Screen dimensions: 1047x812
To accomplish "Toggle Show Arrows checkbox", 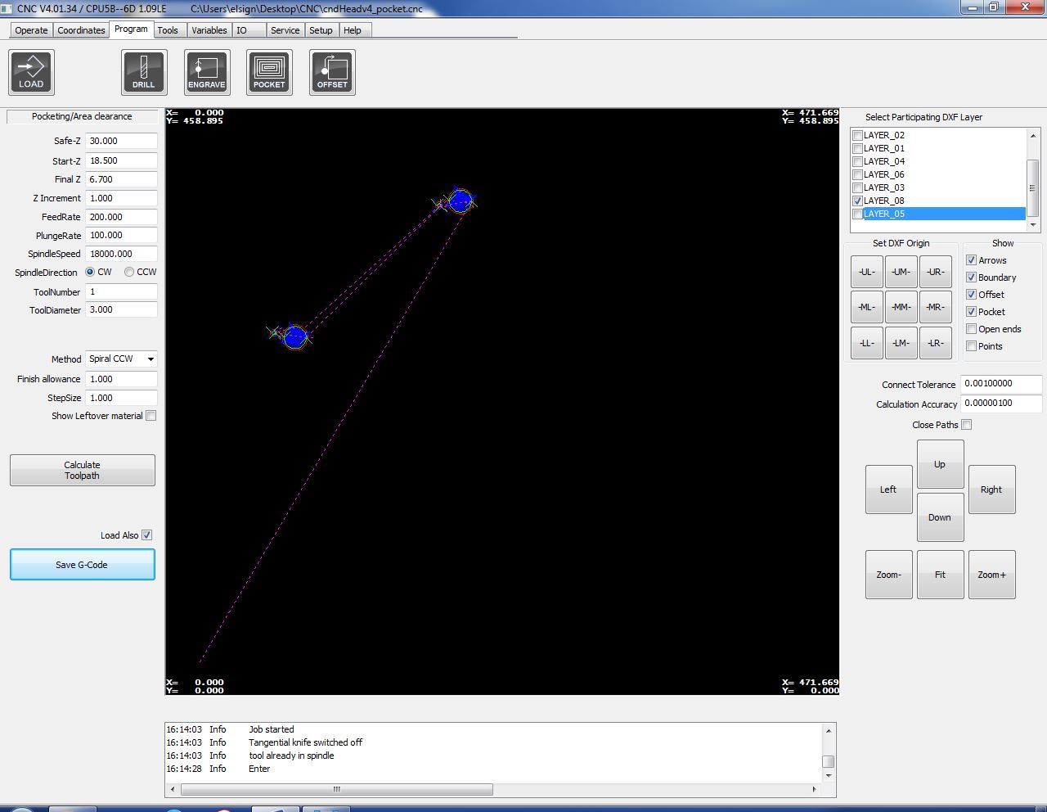I will [972, 260].
